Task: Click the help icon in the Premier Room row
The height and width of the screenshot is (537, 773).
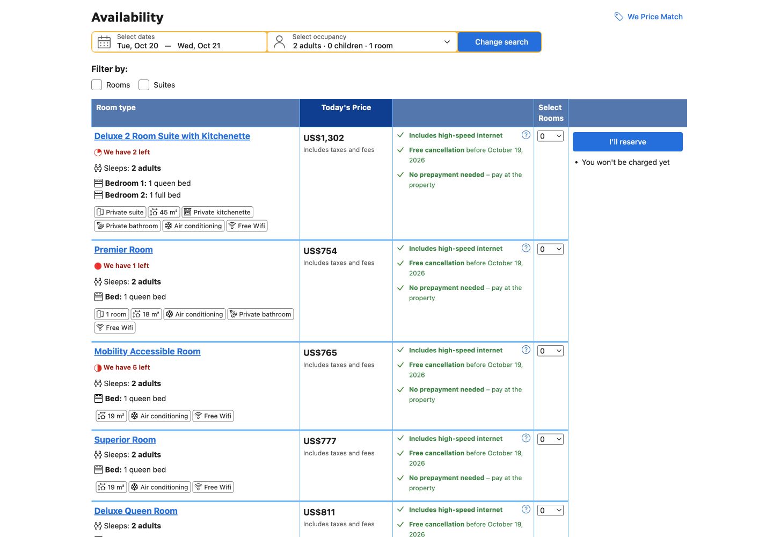Action: [526, 248]
